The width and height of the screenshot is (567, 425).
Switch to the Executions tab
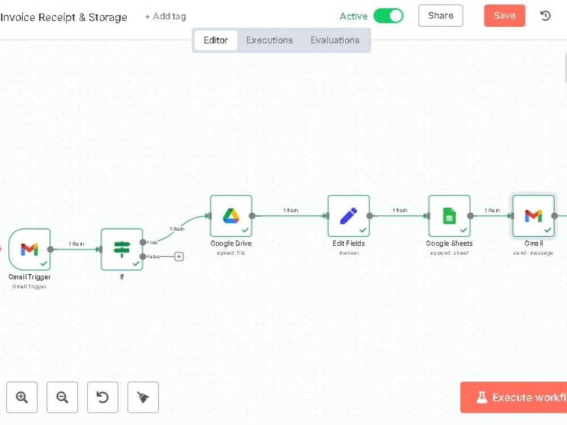[269, 40]
